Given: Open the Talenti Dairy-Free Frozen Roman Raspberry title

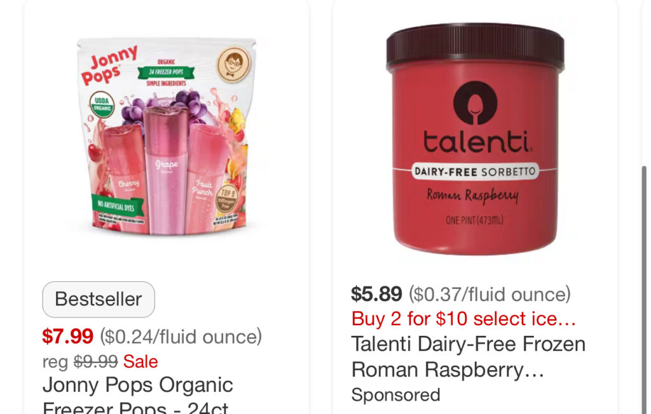Looking at the screenshot, I should pos(469,357).
